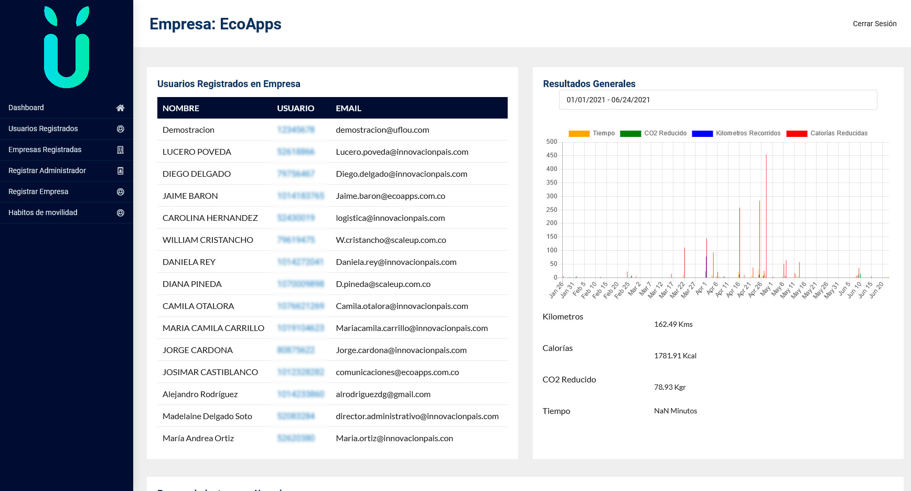
Task: Select the Demostracion user row name
Action: (x=188, y=130)
